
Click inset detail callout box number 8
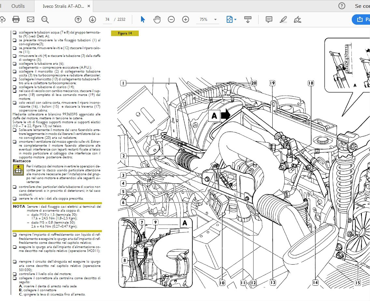[125, 260]
